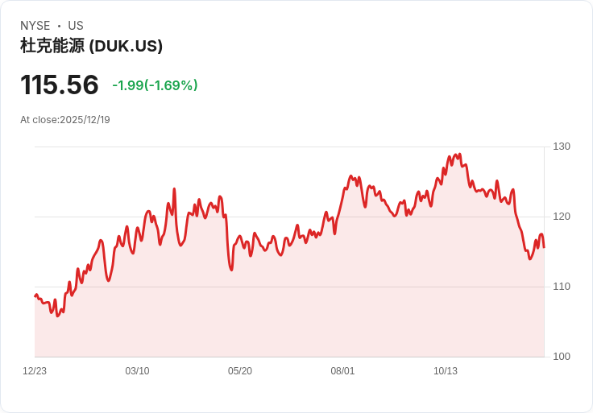This screenshot has height=413, width=593.
Task: Click the 100 price axis label
Action: [562, 357]
